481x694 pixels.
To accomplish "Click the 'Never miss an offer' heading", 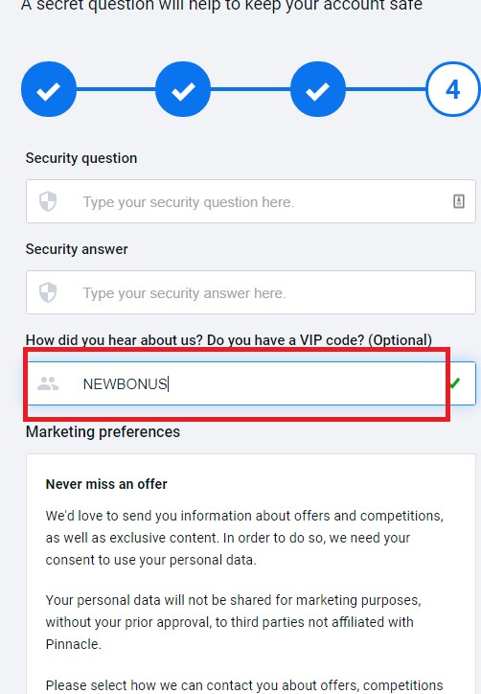I will click(106, 484).
